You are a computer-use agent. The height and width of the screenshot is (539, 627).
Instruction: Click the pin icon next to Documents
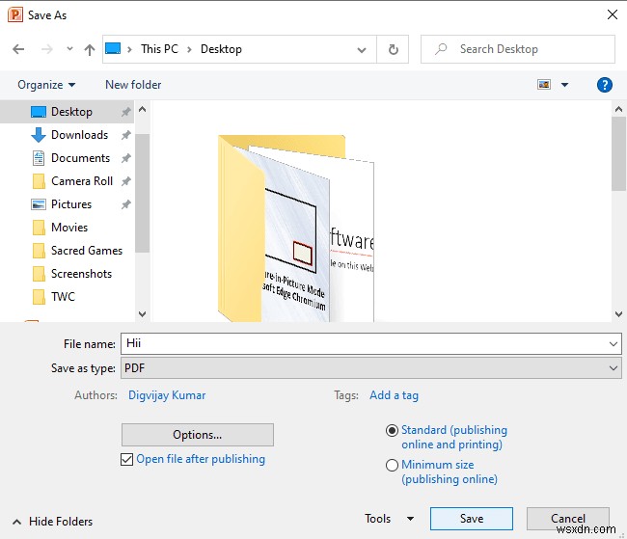[x=126, y=158]
